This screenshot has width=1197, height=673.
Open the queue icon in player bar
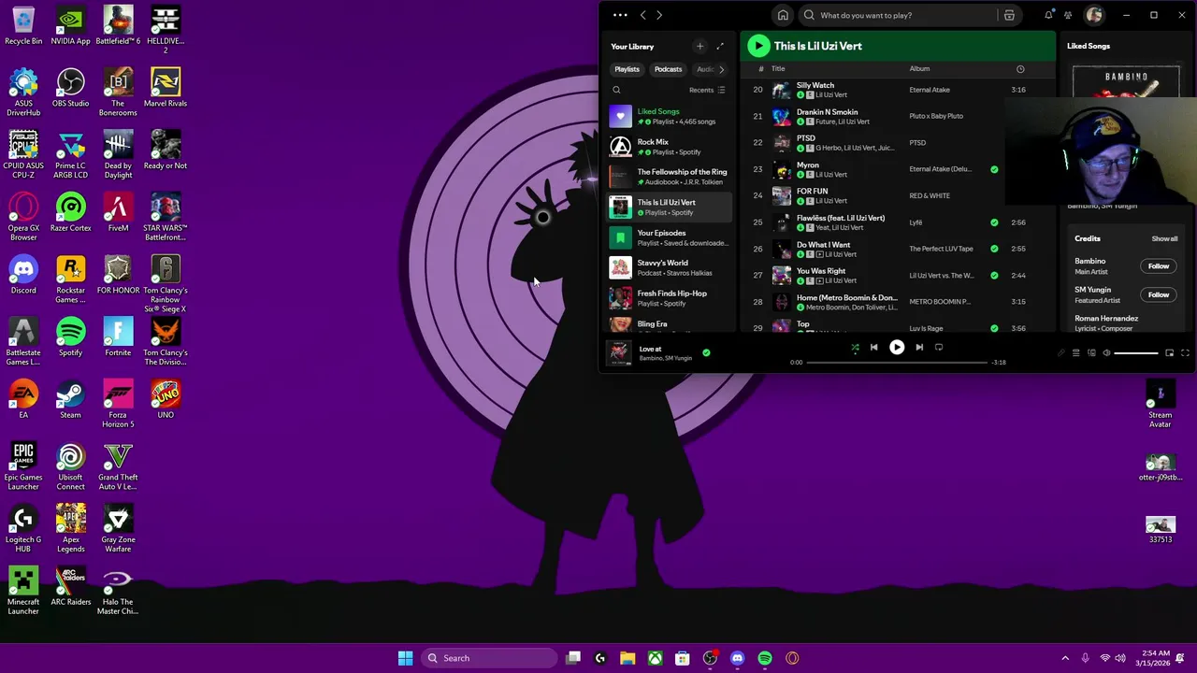point(1075,352)
